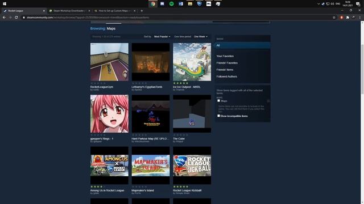Screen dimensions: 364x204
Task: Click the clock and date in the taskbar
Action: click(x=348, y=4)
